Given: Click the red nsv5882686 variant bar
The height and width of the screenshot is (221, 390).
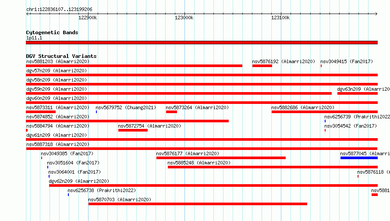Looking at the screenshot, I should (325, 112).
